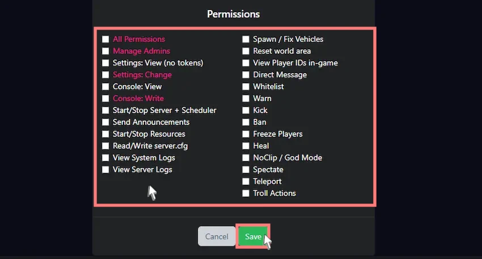Tick Settings: View (no tokens) checkbox

point(105,63)
